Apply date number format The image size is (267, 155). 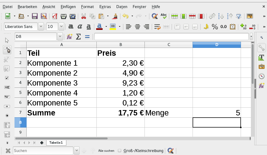pyautogui.click(x=232, y=27)
